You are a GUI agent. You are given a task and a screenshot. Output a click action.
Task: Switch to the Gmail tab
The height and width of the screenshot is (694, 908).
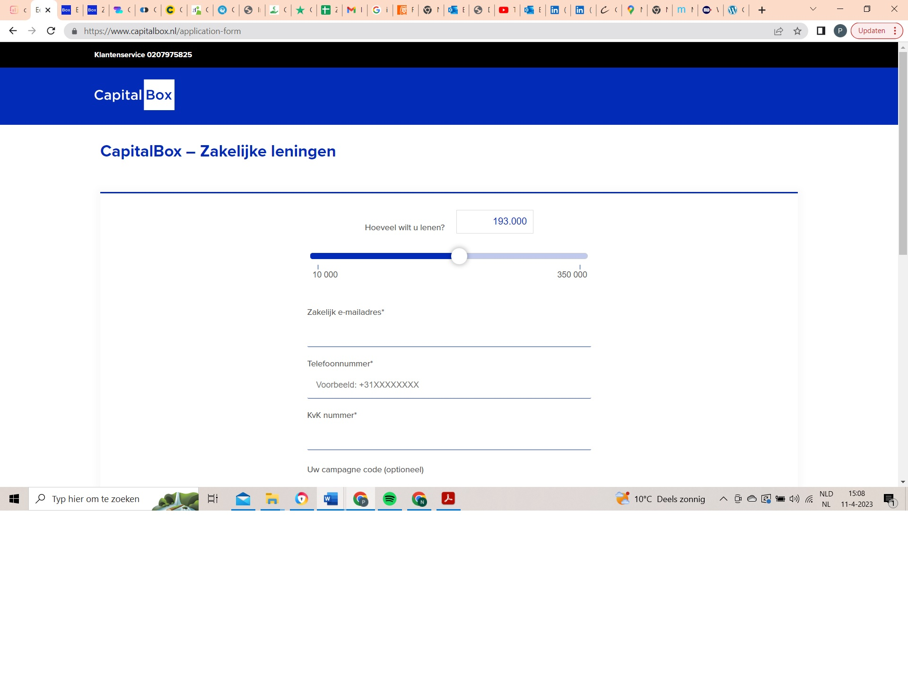[354, 10]
